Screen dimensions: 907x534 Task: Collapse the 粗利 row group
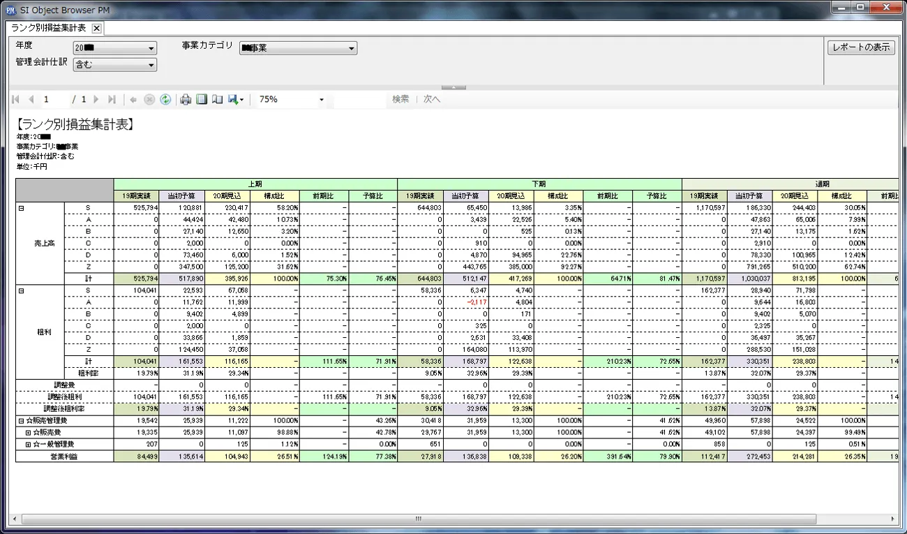(x=22, y=290)
